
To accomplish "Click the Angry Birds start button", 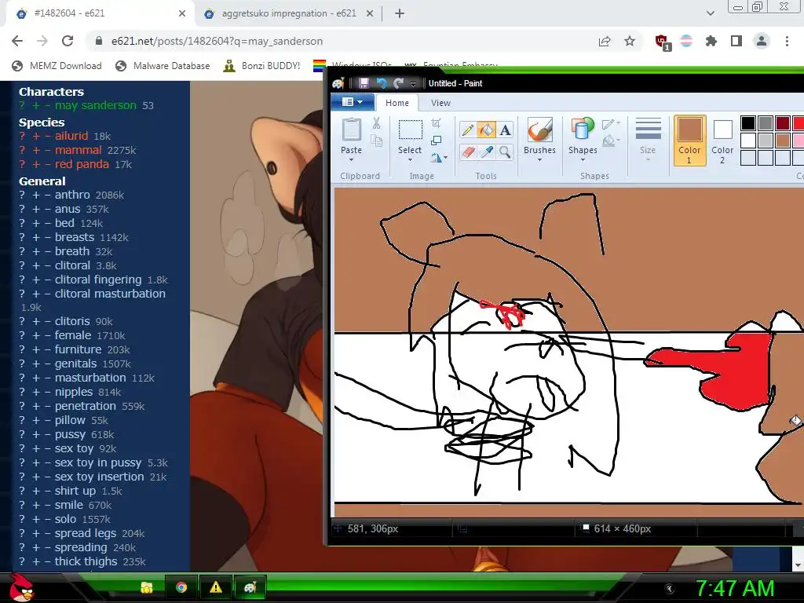I will [x=21, y=587].
